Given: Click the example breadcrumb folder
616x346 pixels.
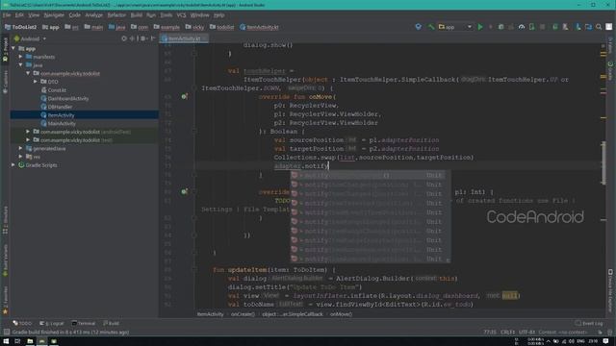Looking at the screenshot, I should [x=167, y=27].
